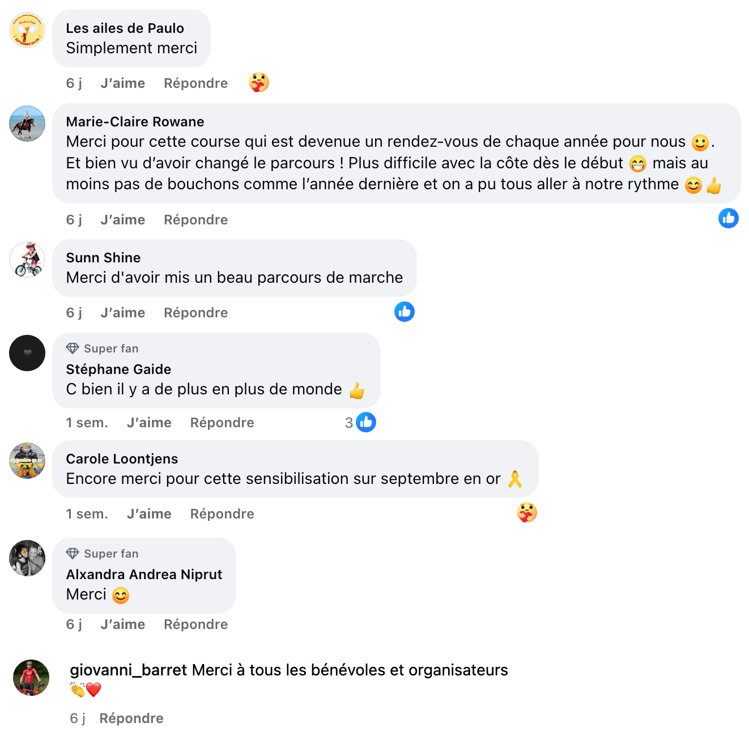Reply to giovanni_barret's comment

(131, 719)
